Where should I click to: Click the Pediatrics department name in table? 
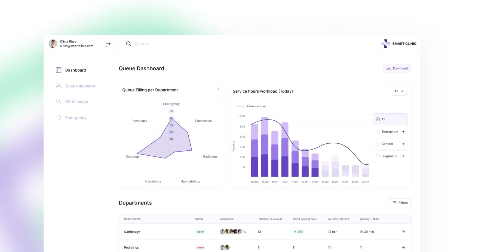tap(131, 247)
